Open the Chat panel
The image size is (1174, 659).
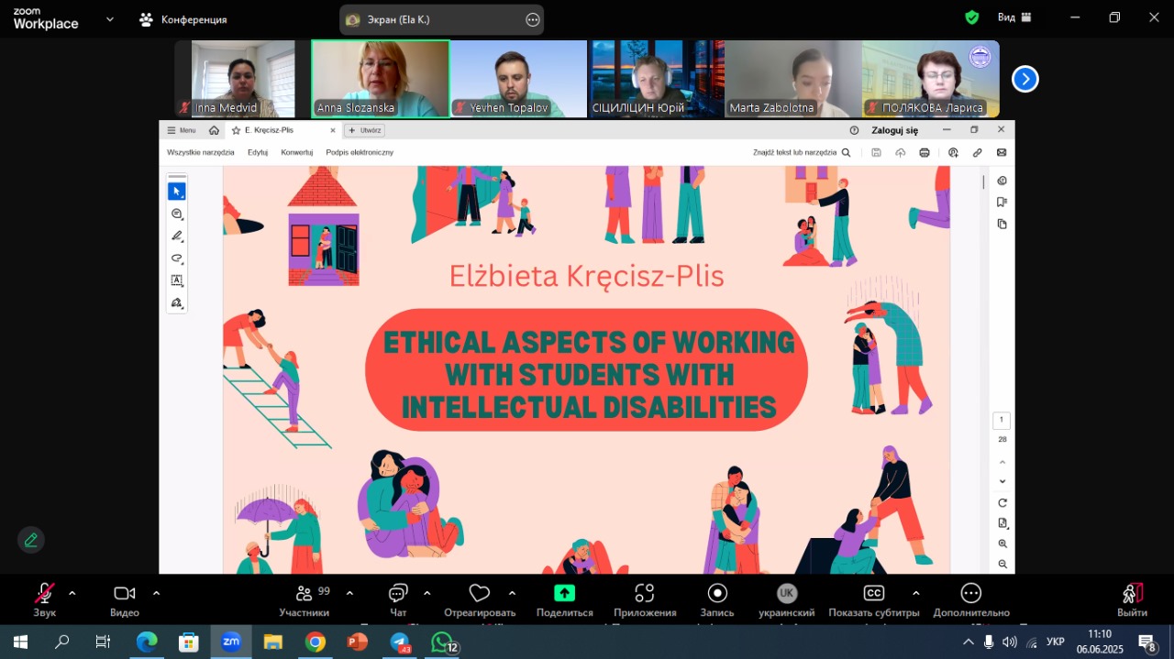pos(398,594)
